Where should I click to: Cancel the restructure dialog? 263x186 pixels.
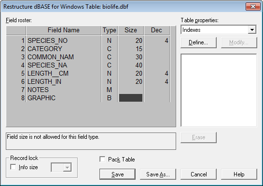pos(198,174)
